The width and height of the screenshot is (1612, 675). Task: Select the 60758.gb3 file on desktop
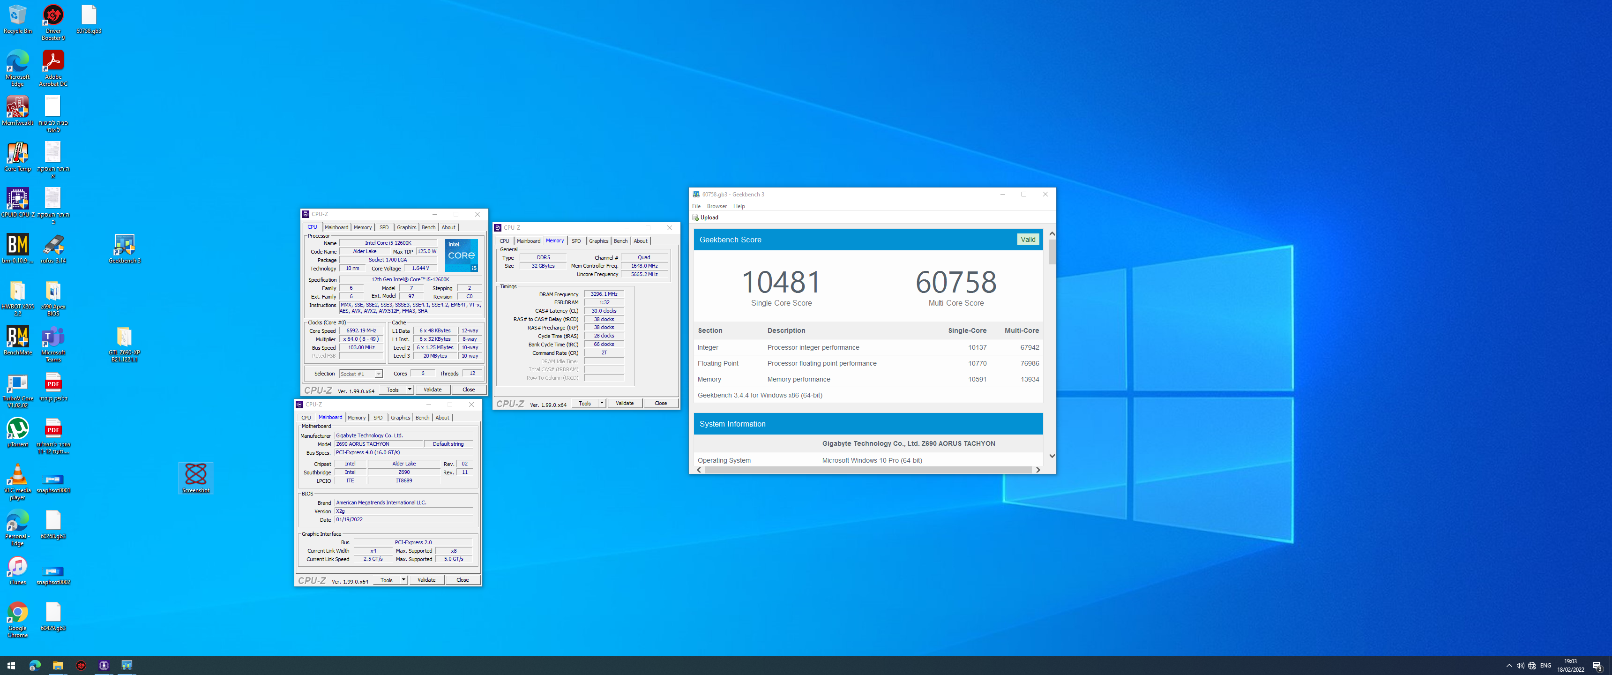tap(89, 19)
